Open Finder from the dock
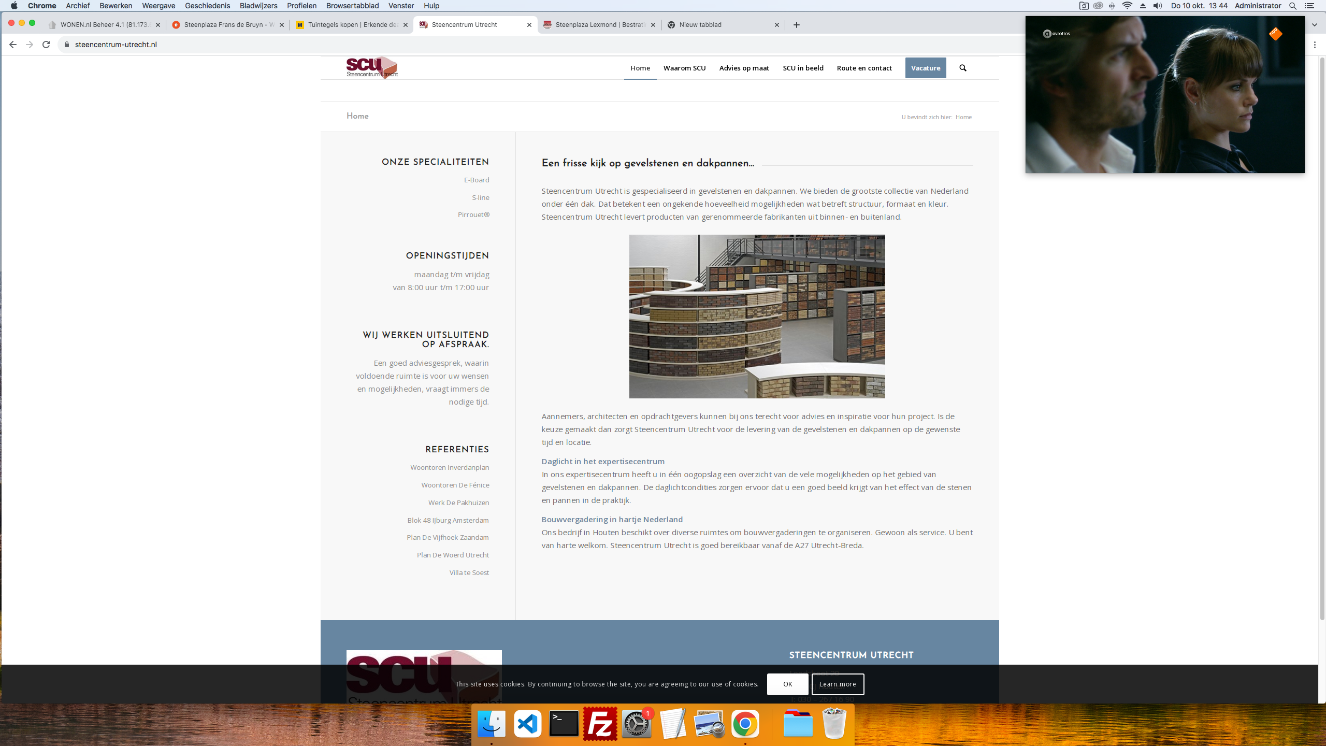 pos(491,724)
